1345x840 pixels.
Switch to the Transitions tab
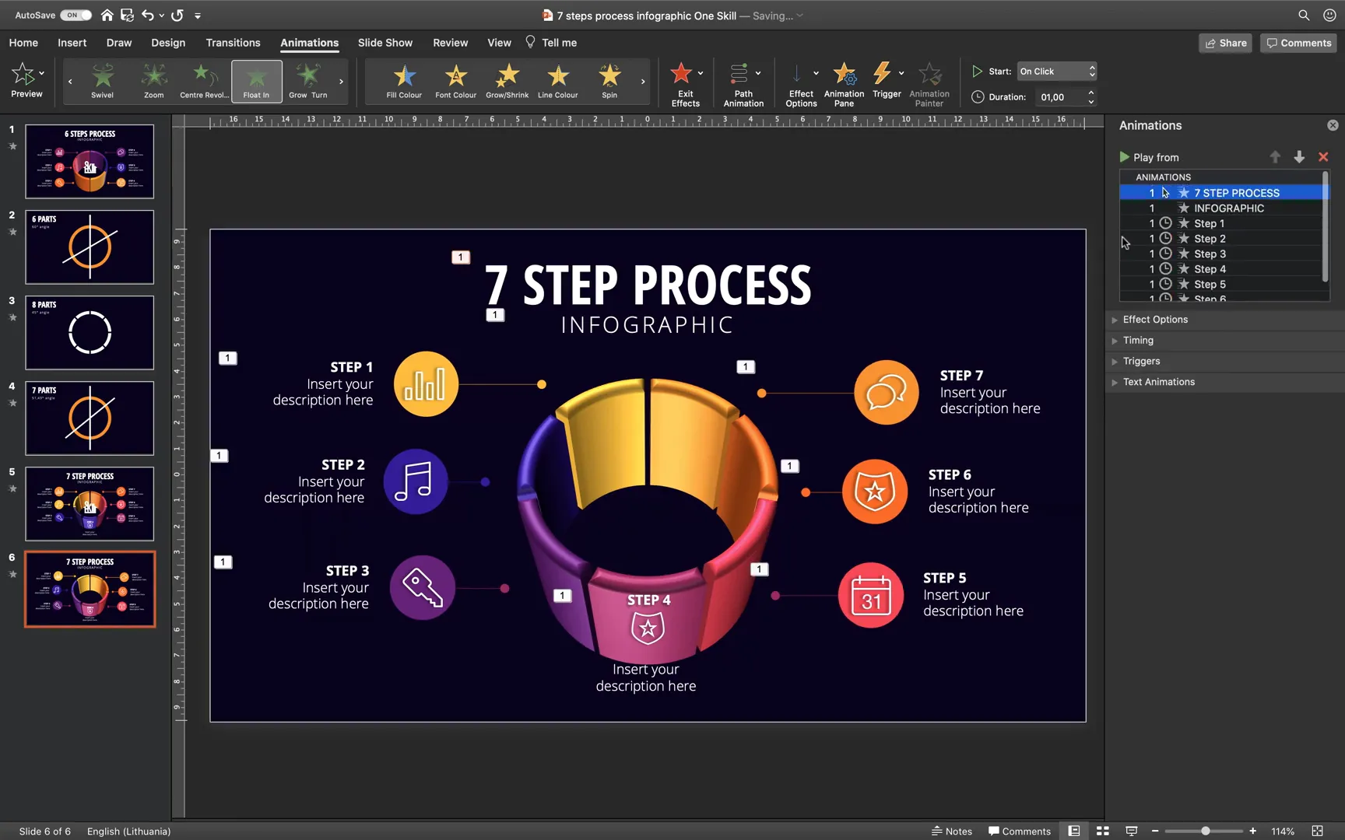233,43
